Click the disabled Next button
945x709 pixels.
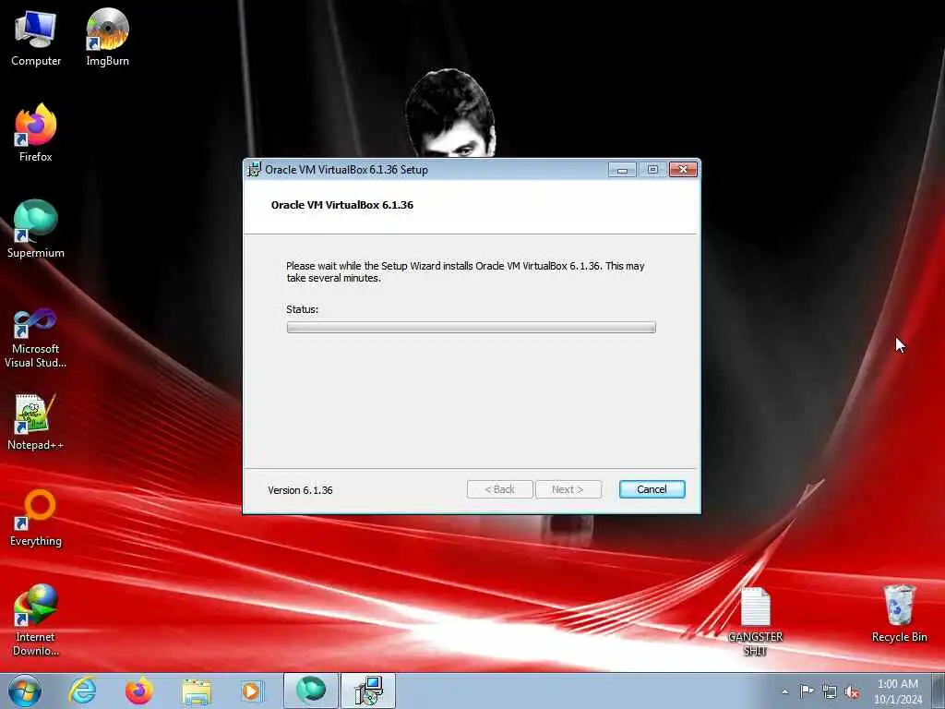[568, 489]
